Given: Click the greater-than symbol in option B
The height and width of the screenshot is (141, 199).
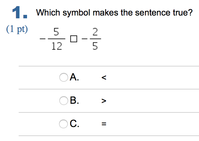Looking at the screenshot, I should pyautogui.click(x=104, y=101).
